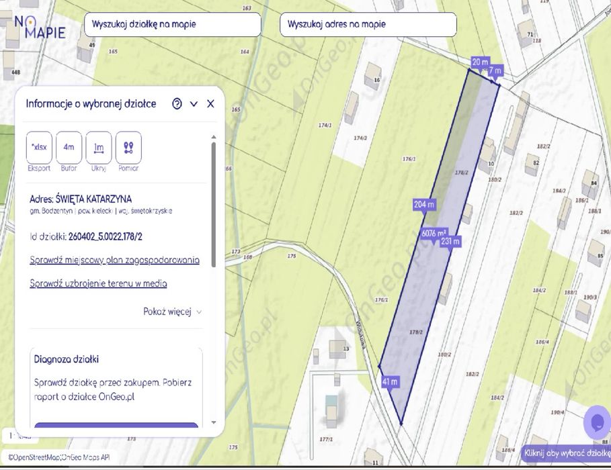Click the parcel id 260402_5.0022.178/2

[x=106, y=237]
